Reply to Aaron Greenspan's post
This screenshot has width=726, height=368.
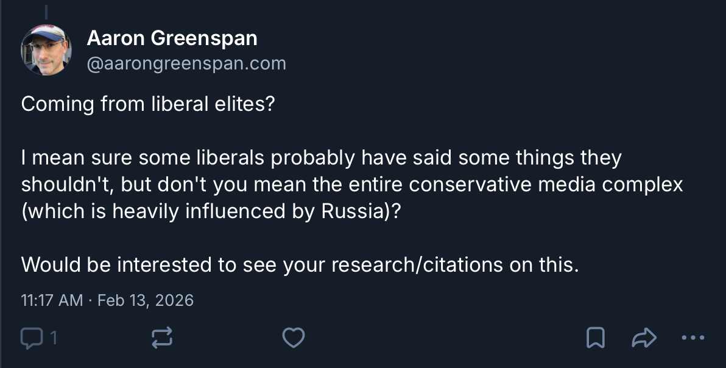point(30,338)
